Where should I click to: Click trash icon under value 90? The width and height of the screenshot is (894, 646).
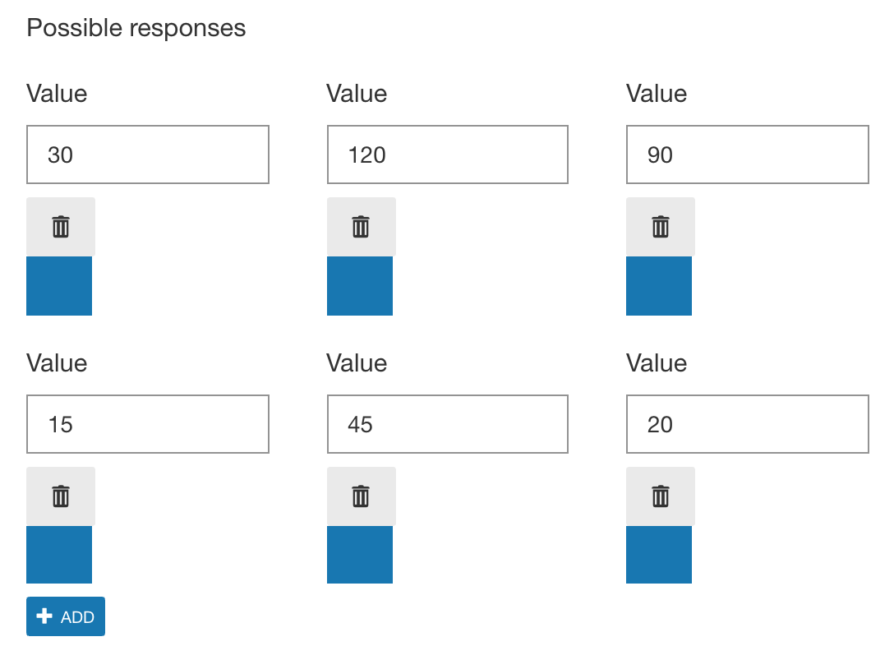pos(661,227)
